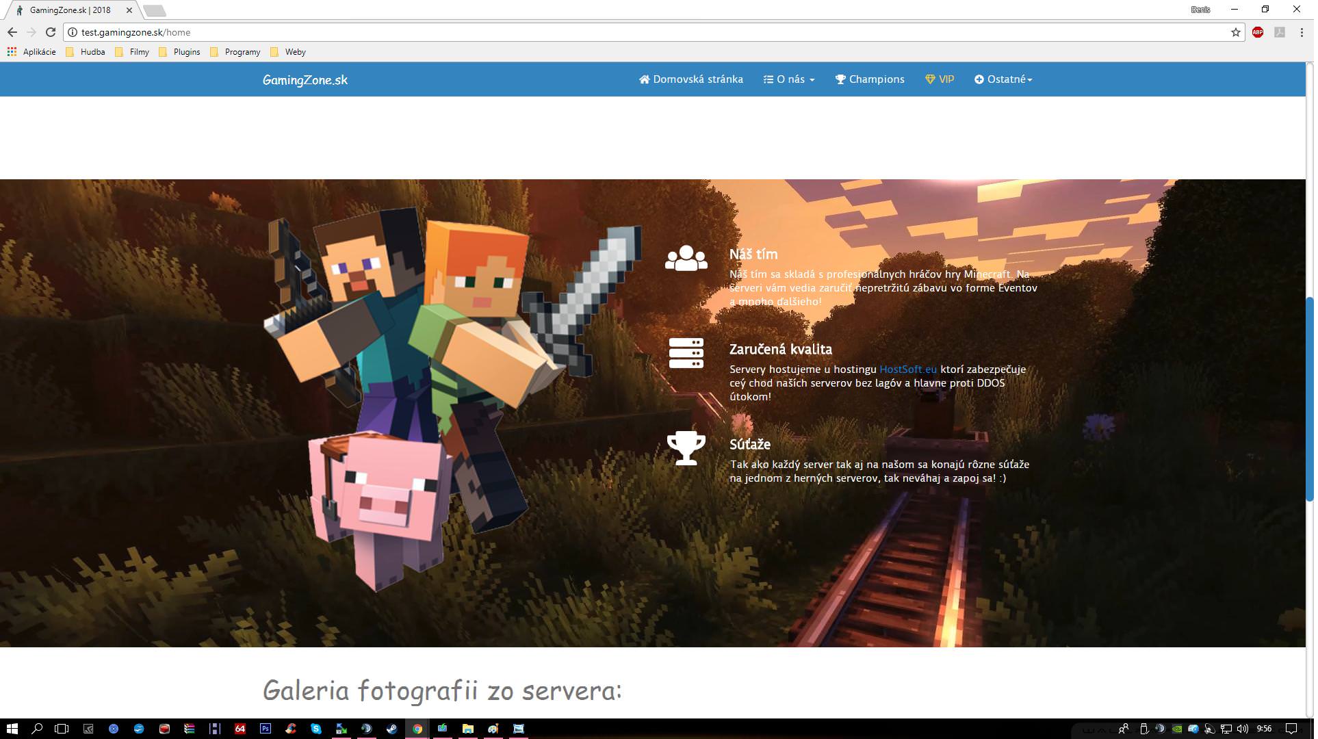Open the HostSoft.eu link
Image resolution: width=1318 pixels, height=739 pixels.
pyautogui.click(x=908, y=369)
